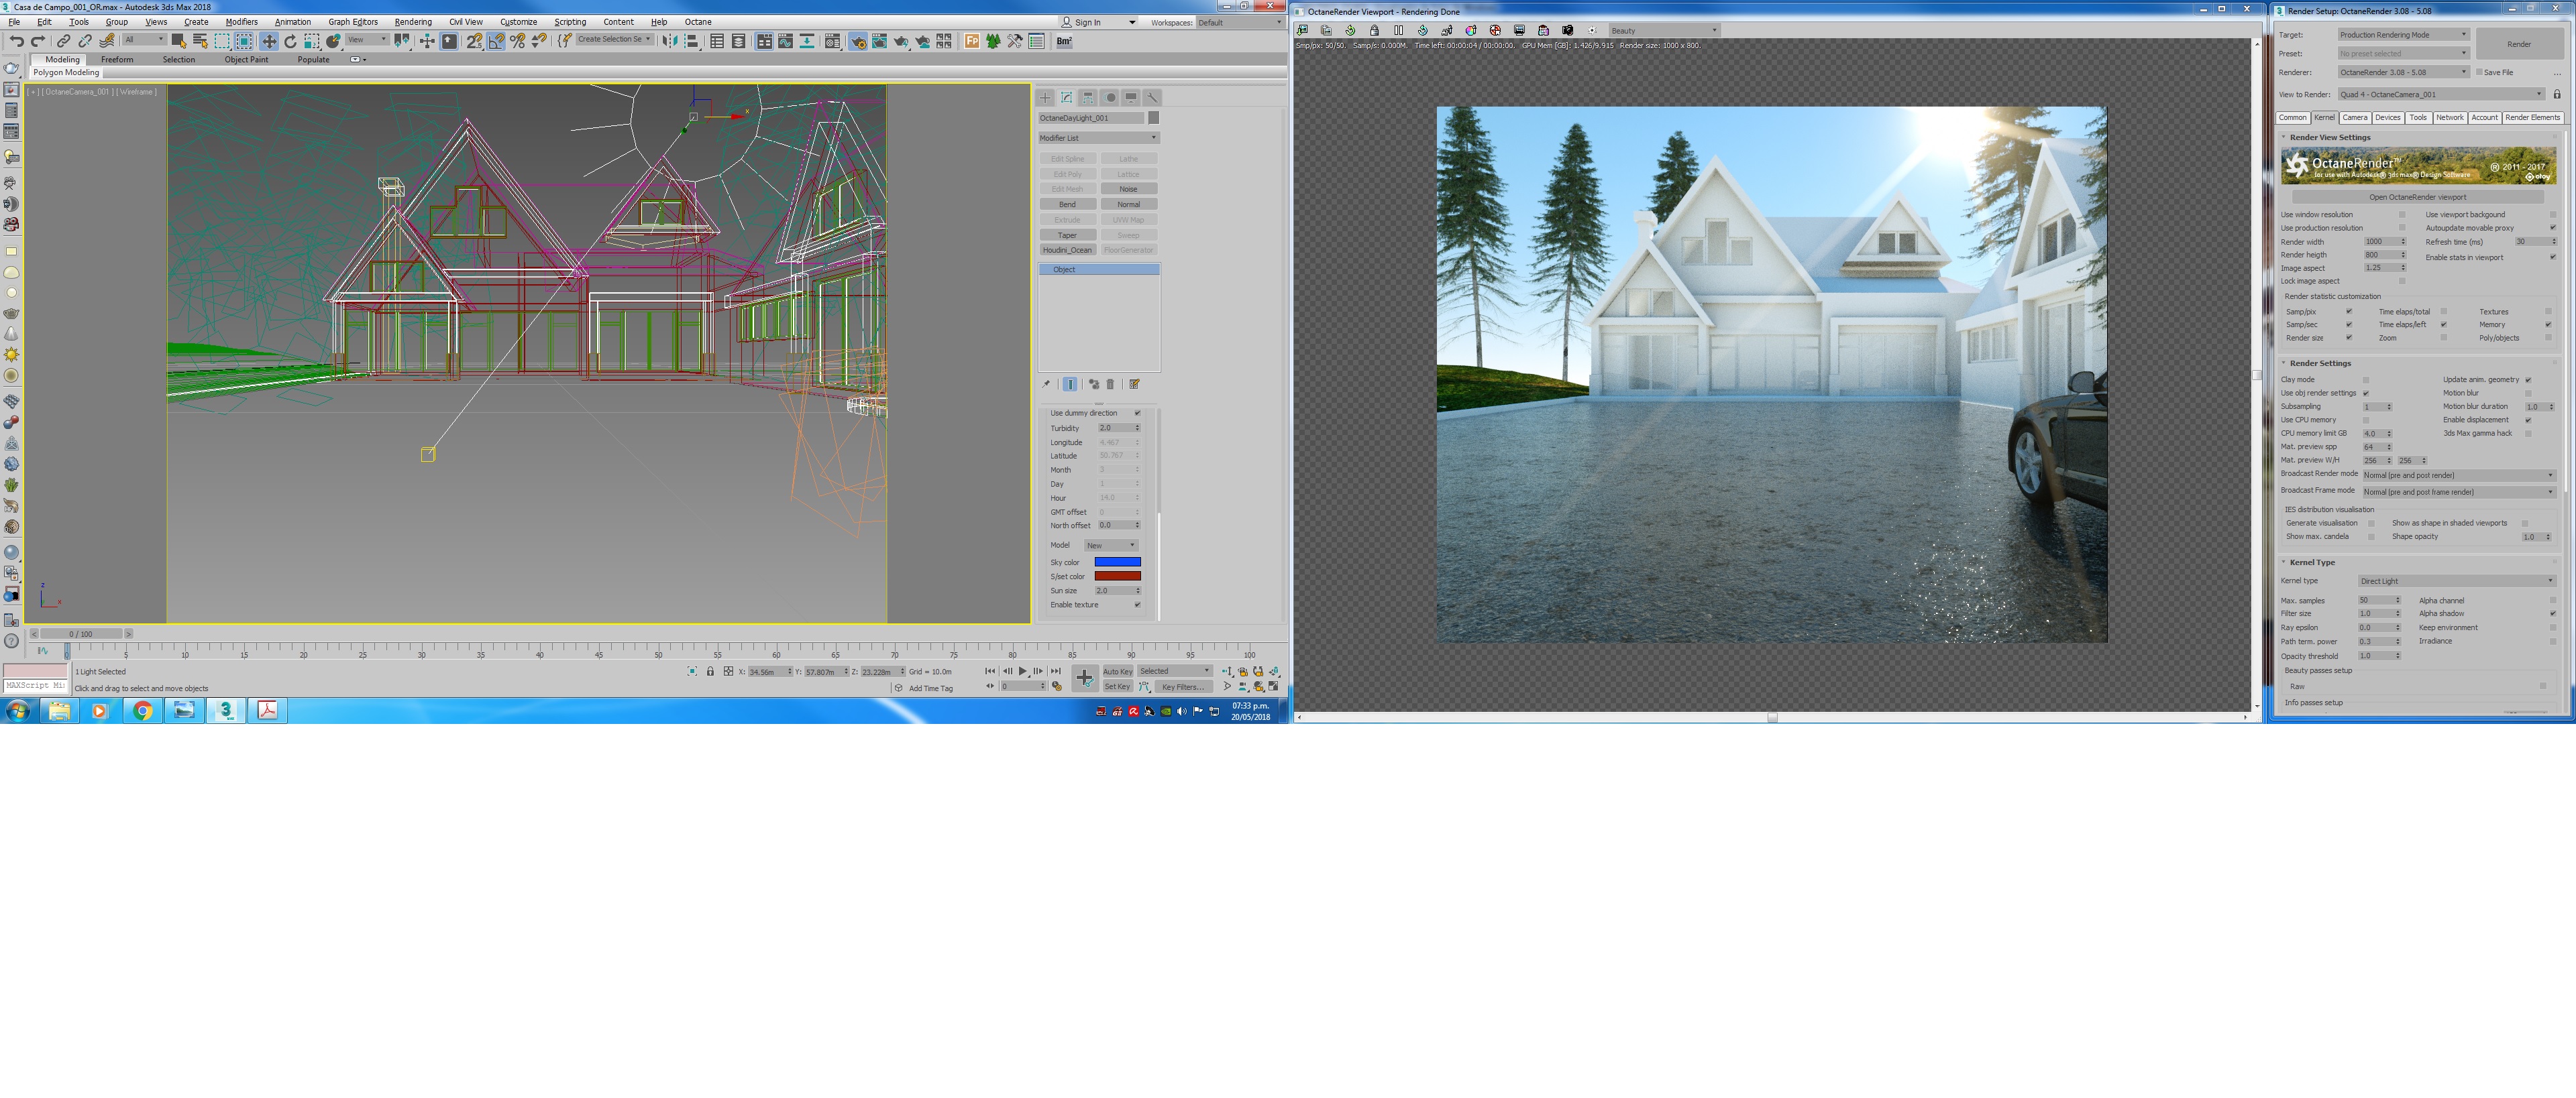The height and width of the screenshot is (1098, 2576).
Task: Click remove modifier trash icon
Action: [x=1110, y=383]
